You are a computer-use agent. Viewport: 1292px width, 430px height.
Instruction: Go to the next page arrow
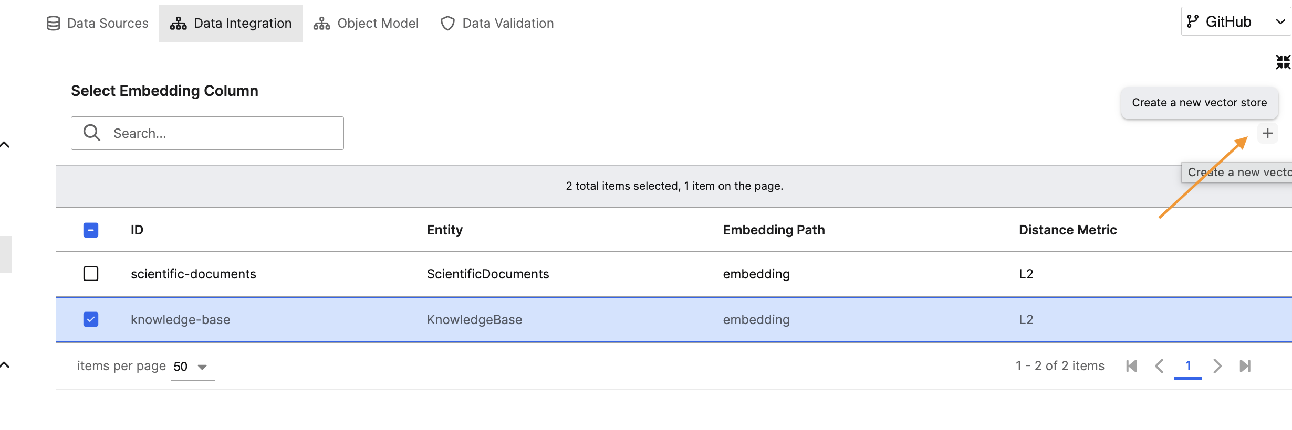[1217, 366]
